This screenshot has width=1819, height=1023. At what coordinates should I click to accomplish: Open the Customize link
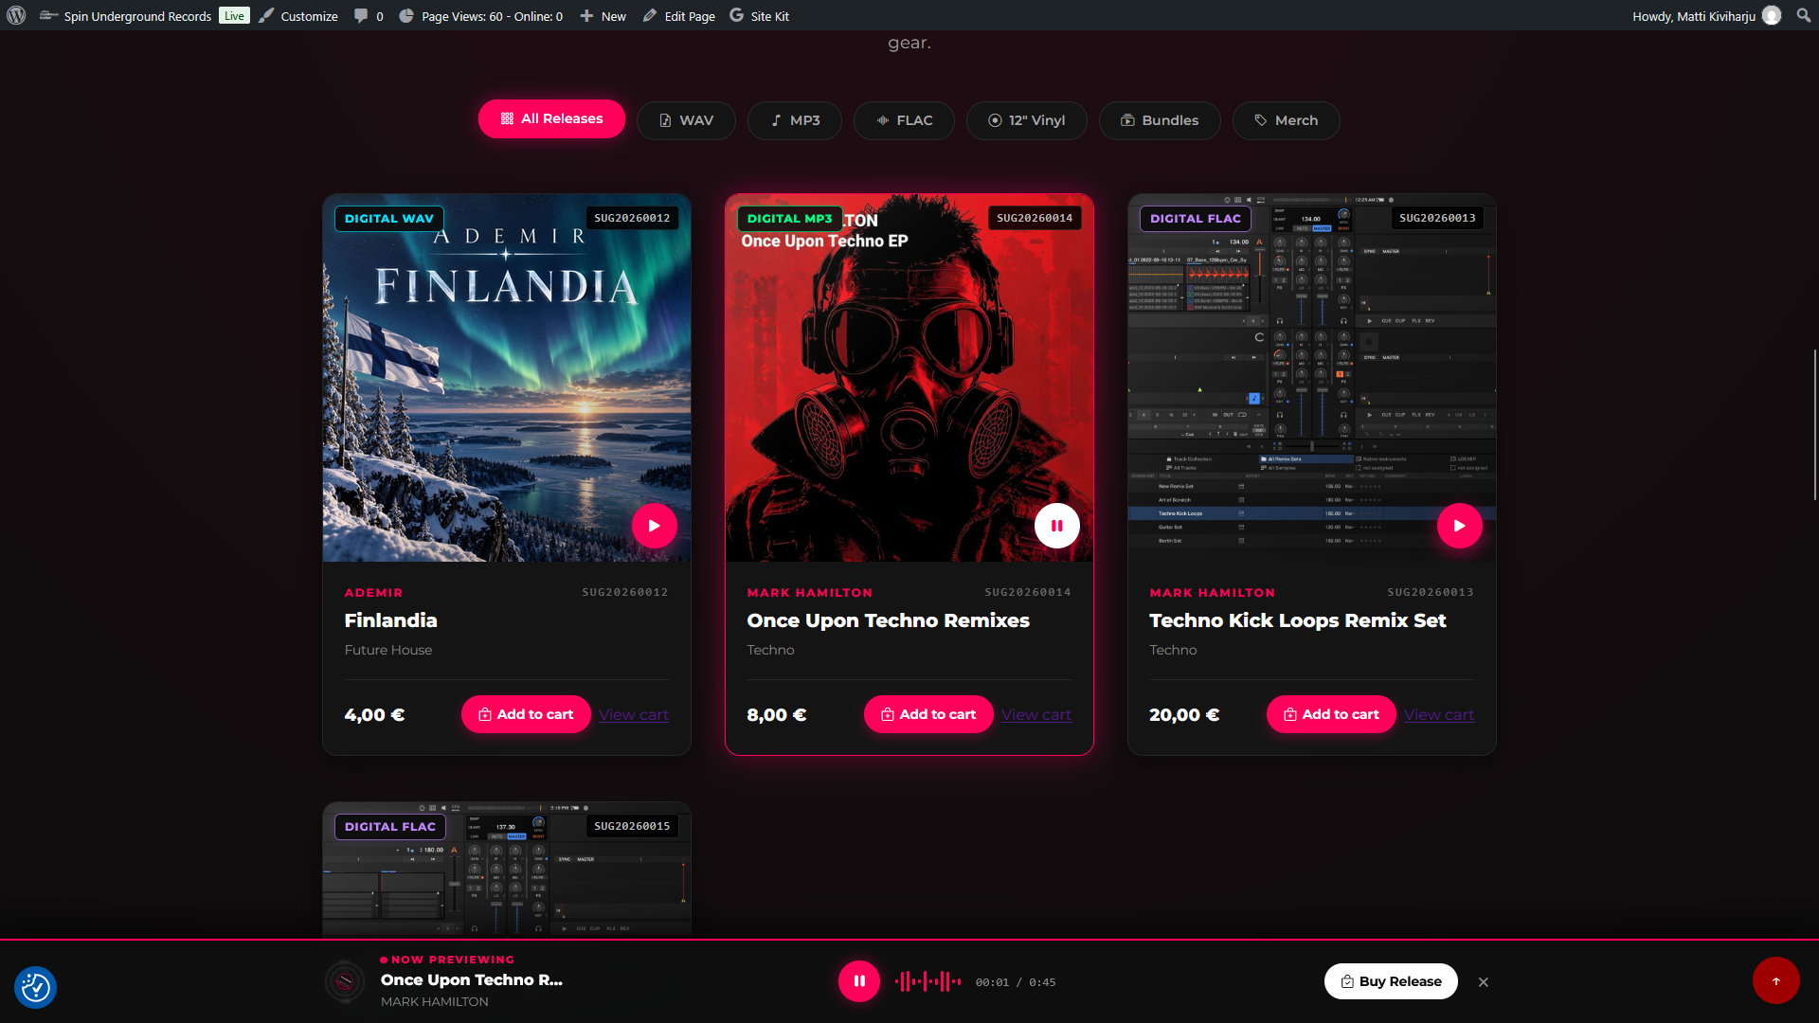click(298, 16)
